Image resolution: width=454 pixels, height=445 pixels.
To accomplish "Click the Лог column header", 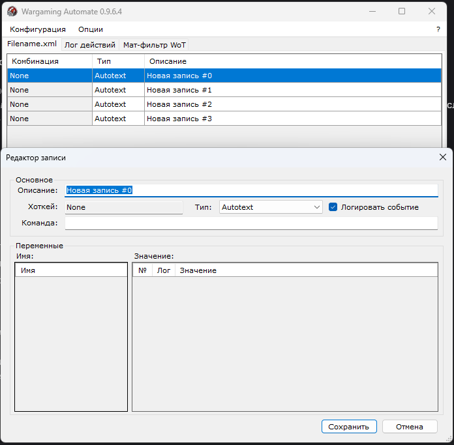I will (x=164, y=270).
